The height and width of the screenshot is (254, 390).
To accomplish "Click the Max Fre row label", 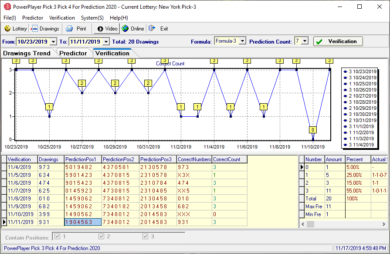I will (x=314, y=207).
